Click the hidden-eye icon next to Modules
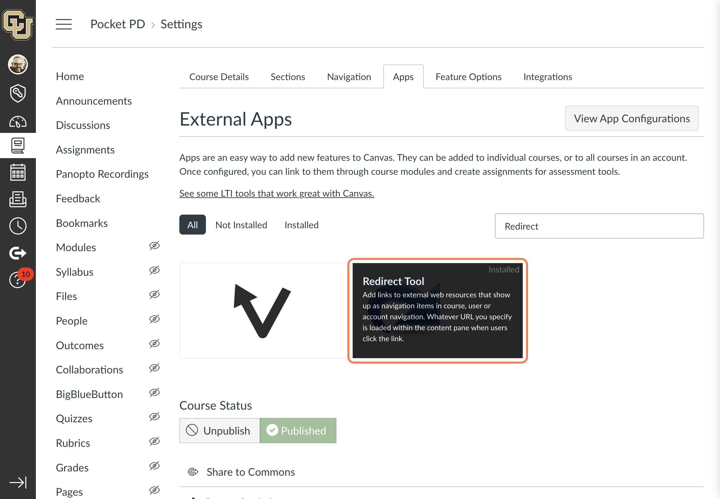 click(x=154, y=246)
